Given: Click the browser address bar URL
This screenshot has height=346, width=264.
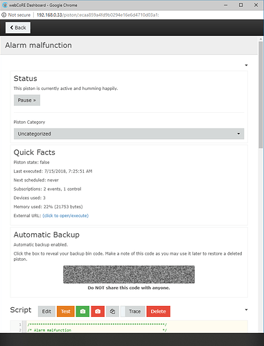Looking at the screenshot, I should (98, 15).
